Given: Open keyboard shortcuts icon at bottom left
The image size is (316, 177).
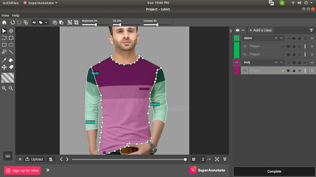Looking at the screenshot, I should [8, 156].
